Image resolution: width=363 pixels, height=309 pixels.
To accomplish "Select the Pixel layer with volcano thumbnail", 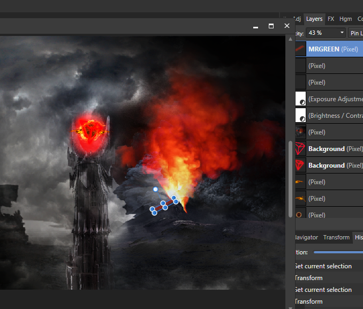I will coord(329,132).
